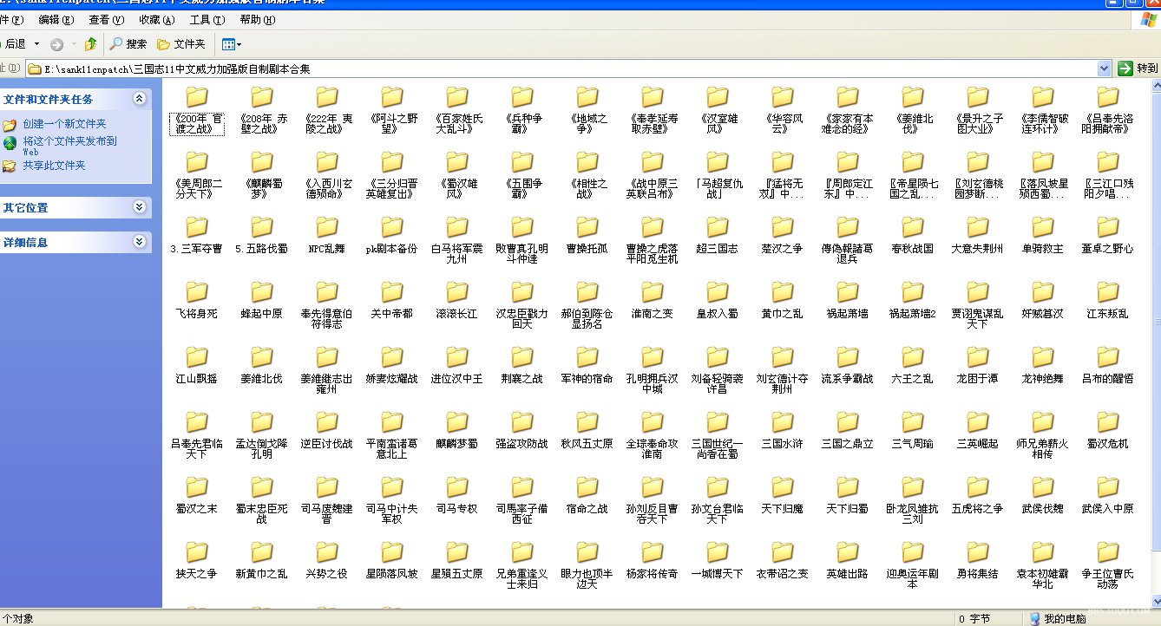The width and height of the screenshot is (1161, 626).
Task: Open the back button history dropdown
Action: click(36, 44)
